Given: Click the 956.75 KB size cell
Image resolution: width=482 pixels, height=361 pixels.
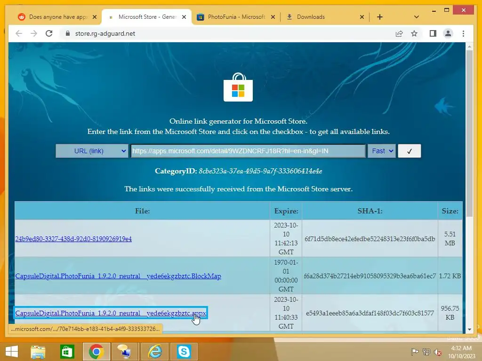Looking at the screenshot, I should [450, 313].
